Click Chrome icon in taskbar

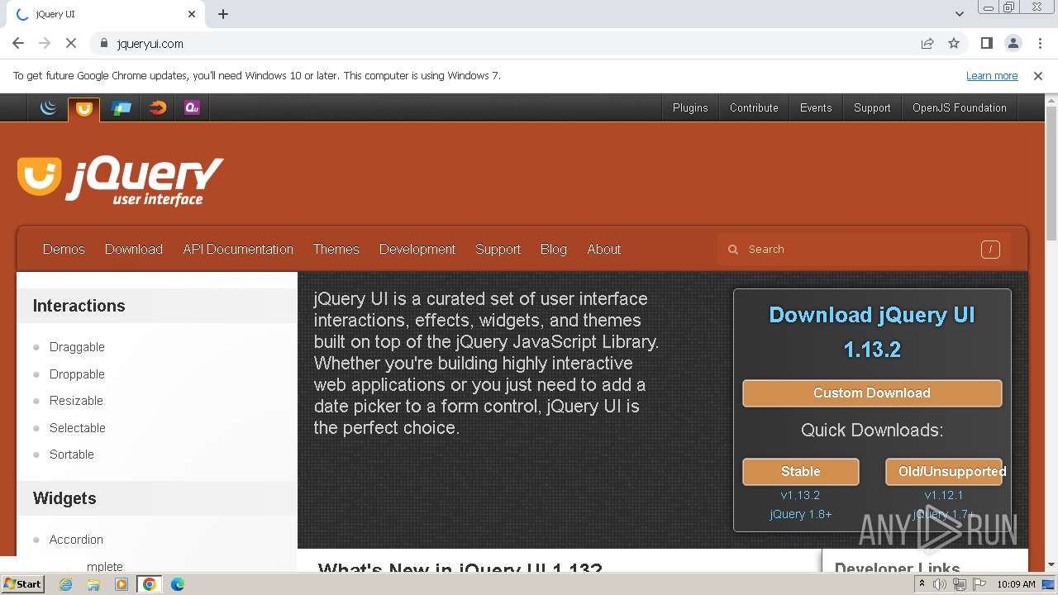point(150,584)
